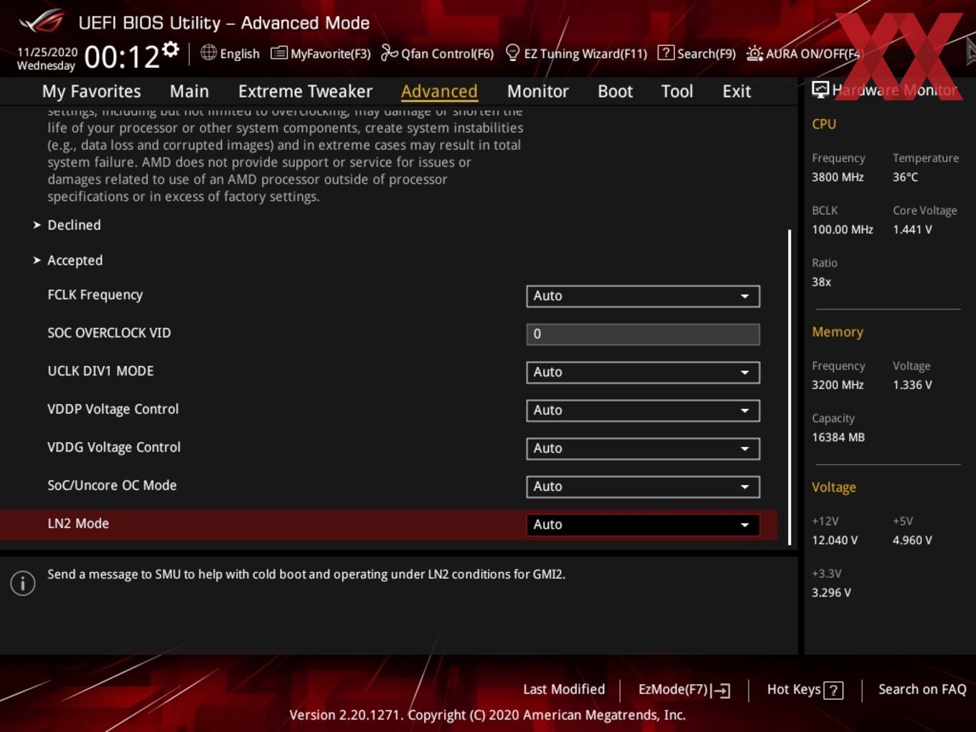Click the memory voltage 1.336 V value

coord(912,385)
